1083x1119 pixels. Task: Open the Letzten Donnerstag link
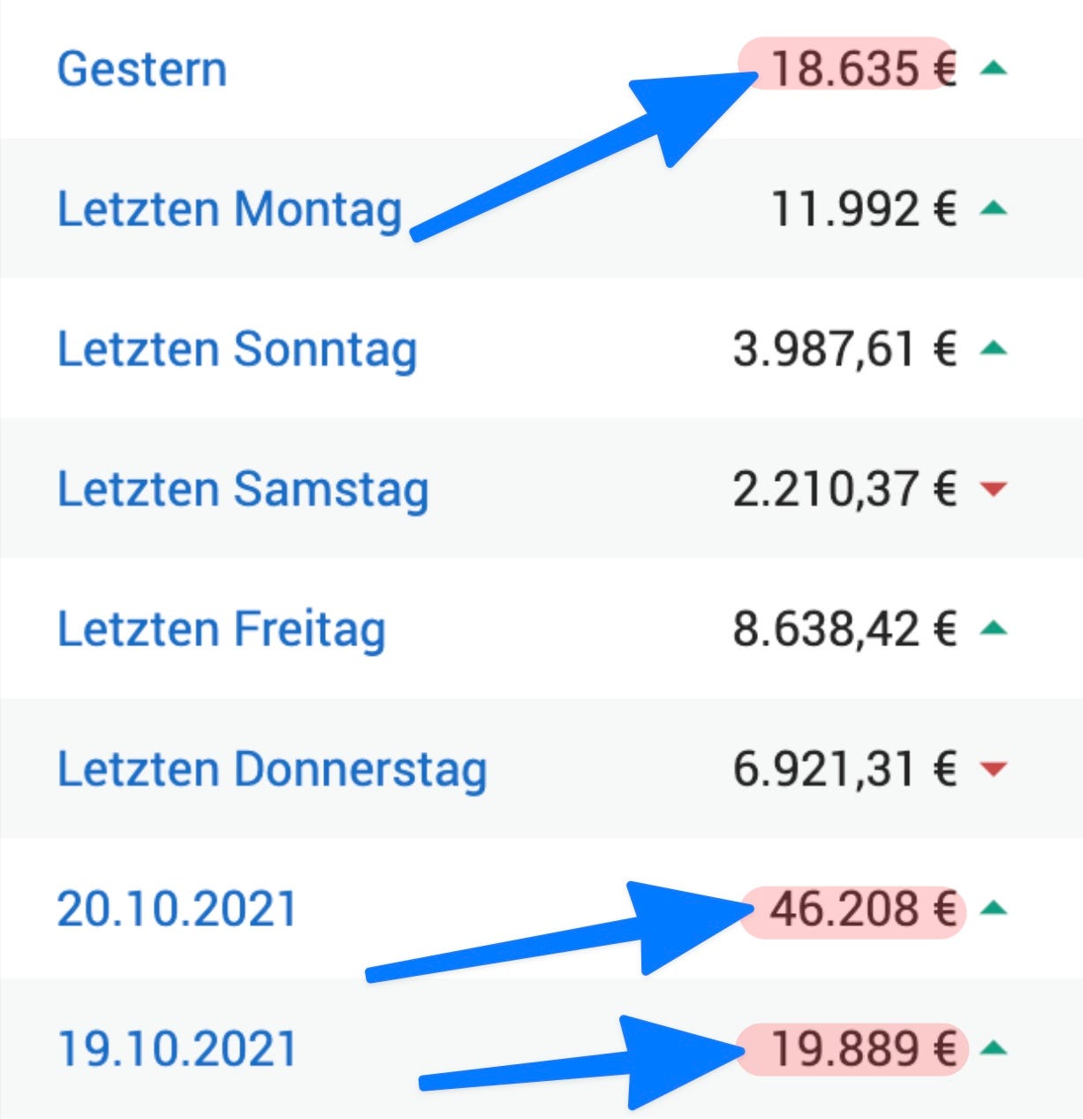click(271, 768)
